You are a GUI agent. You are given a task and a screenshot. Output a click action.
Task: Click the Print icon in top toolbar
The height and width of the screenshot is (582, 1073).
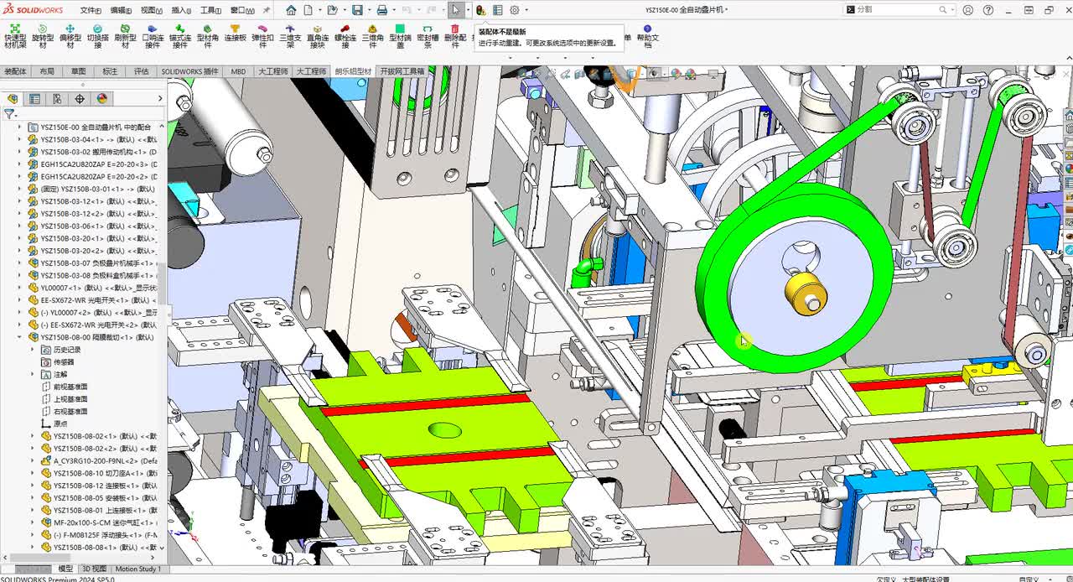point(381,10)
